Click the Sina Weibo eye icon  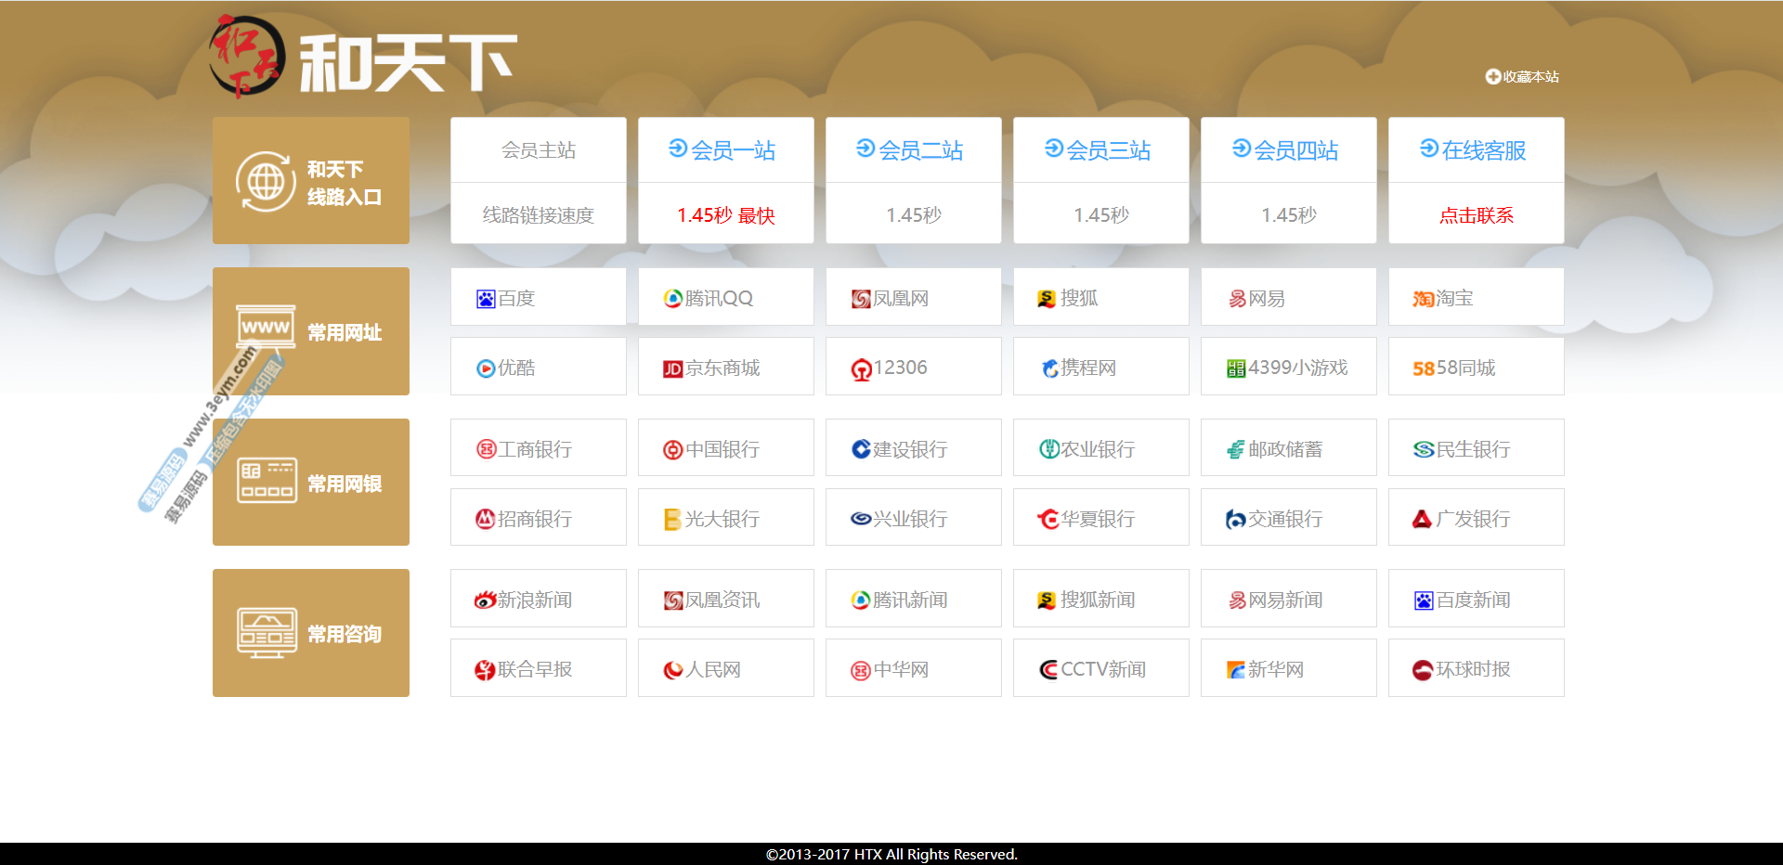tap(485, 600)
